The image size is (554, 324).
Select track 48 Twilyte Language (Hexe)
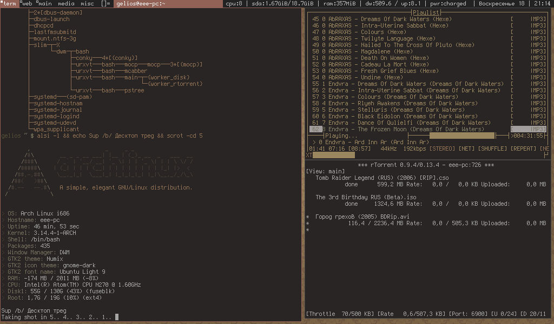[429, 38]
